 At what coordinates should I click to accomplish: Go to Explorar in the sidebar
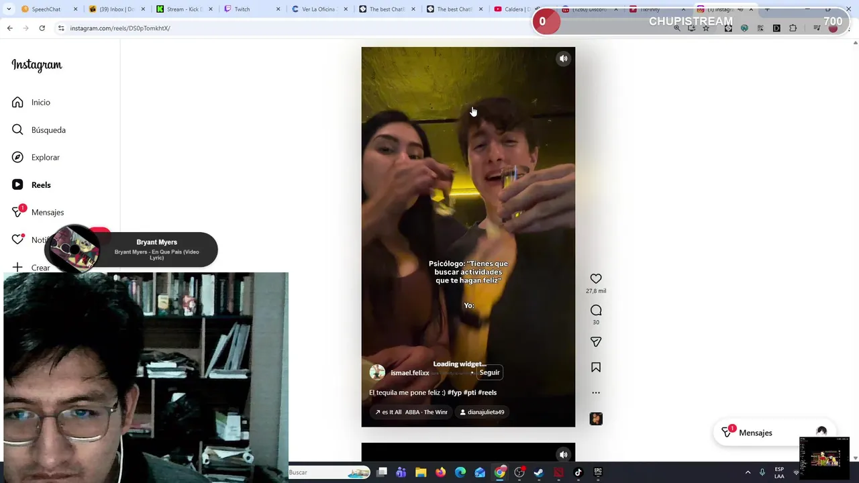[36, 157]
